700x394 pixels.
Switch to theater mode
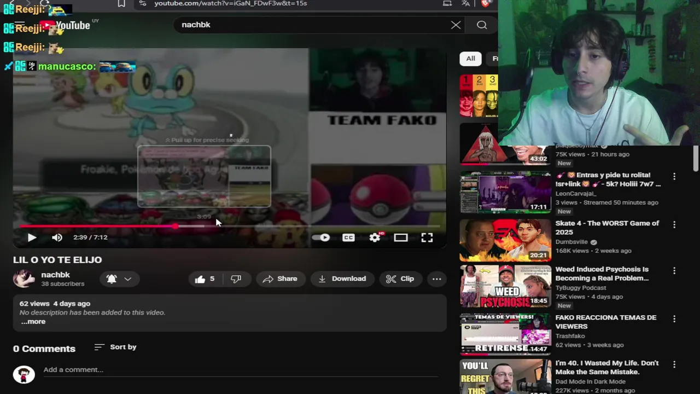[x=401, y=237]
